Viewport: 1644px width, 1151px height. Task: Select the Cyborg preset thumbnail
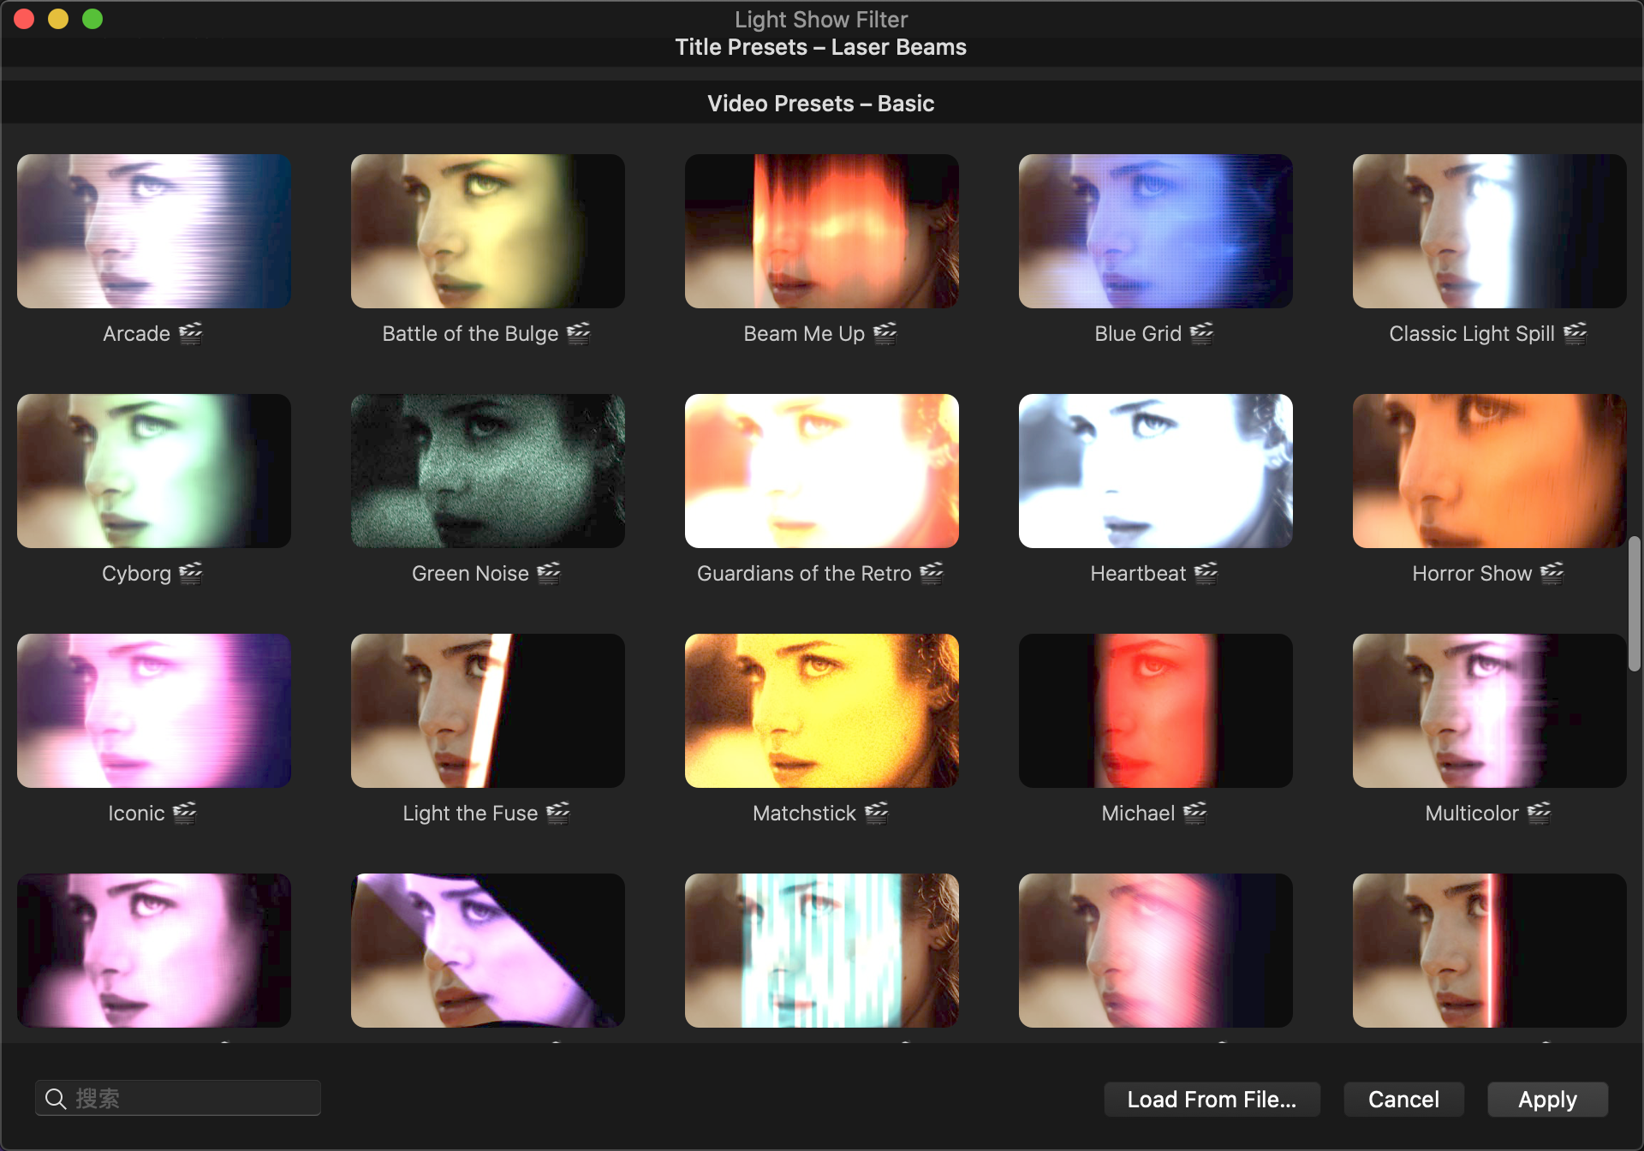point(154,471)
